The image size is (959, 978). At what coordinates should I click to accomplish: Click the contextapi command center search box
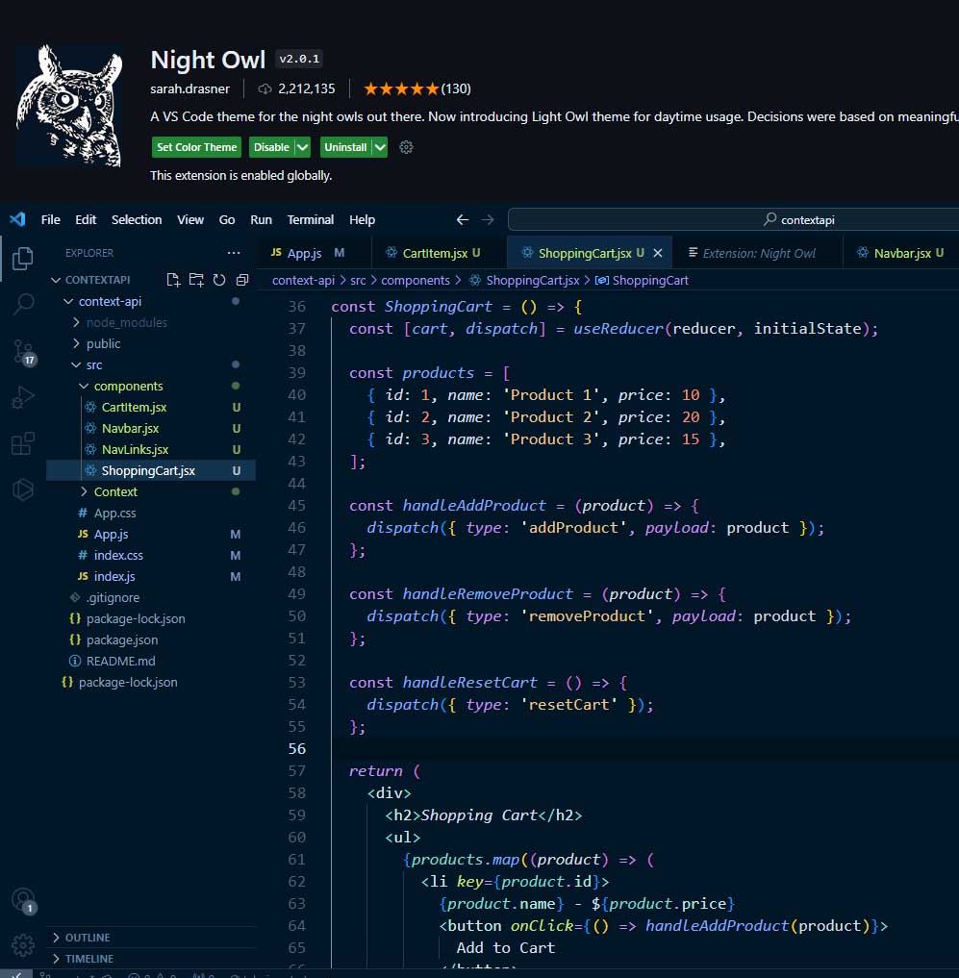(x=733, y=219)
